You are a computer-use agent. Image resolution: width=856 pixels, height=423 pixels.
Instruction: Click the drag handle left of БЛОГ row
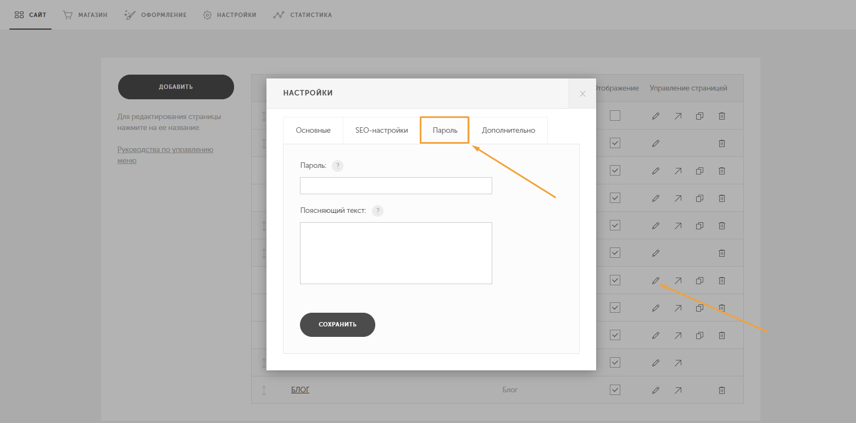pos(264,390)
